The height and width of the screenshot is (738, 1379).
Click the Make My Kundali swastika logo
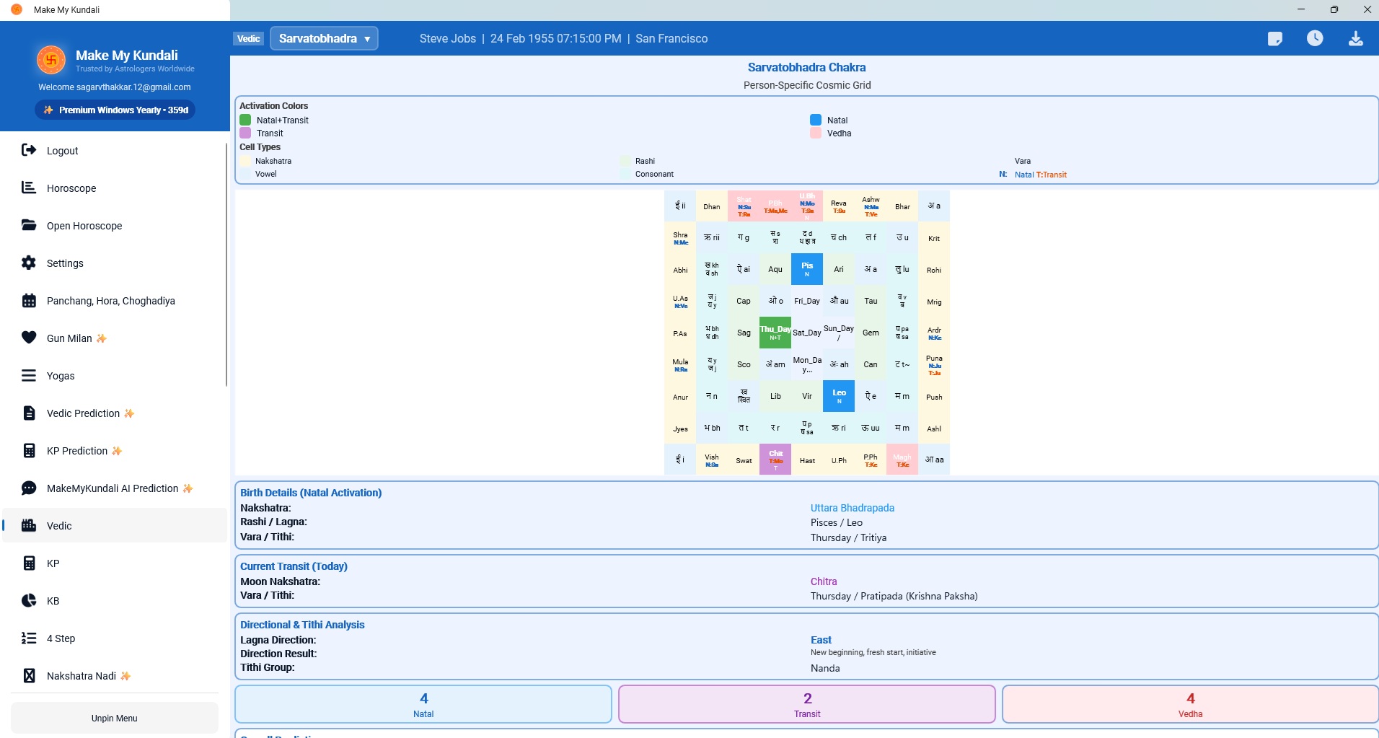point(51,60)
